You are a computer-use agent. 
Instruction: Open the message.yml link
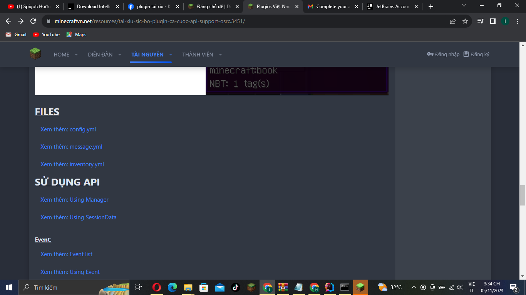71,147
